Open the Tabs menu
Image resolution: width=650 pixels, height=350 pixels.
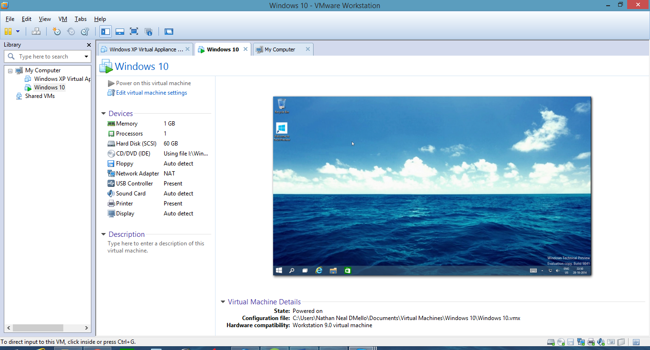click(x=80, y=19)
